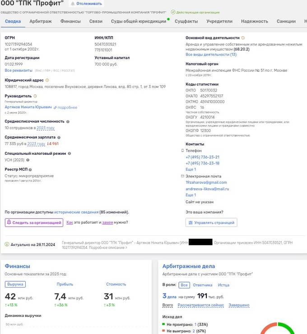Open the Сводка tab
The image size is (307, 334).
click(13, 21)
